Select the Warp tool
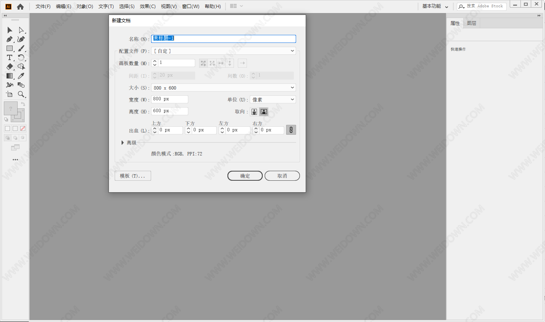 pyautogui.click(x=10, y=85)
